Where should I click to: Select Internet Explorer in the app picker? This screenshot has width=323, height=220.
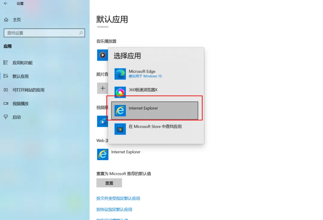tap(155, 110)
